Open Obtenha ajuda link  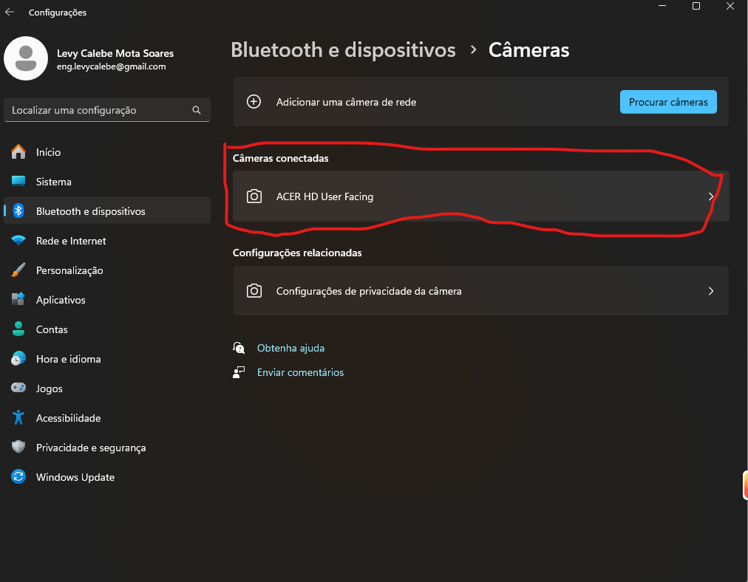click(x=290, y=348)
